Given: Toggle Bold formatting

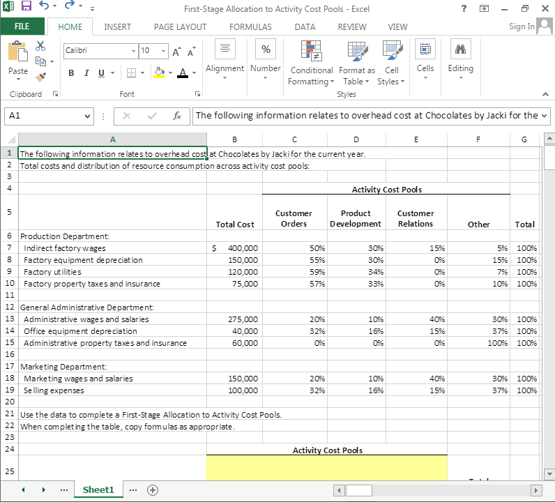Looking at the screenshot, I should click(71, 73).
